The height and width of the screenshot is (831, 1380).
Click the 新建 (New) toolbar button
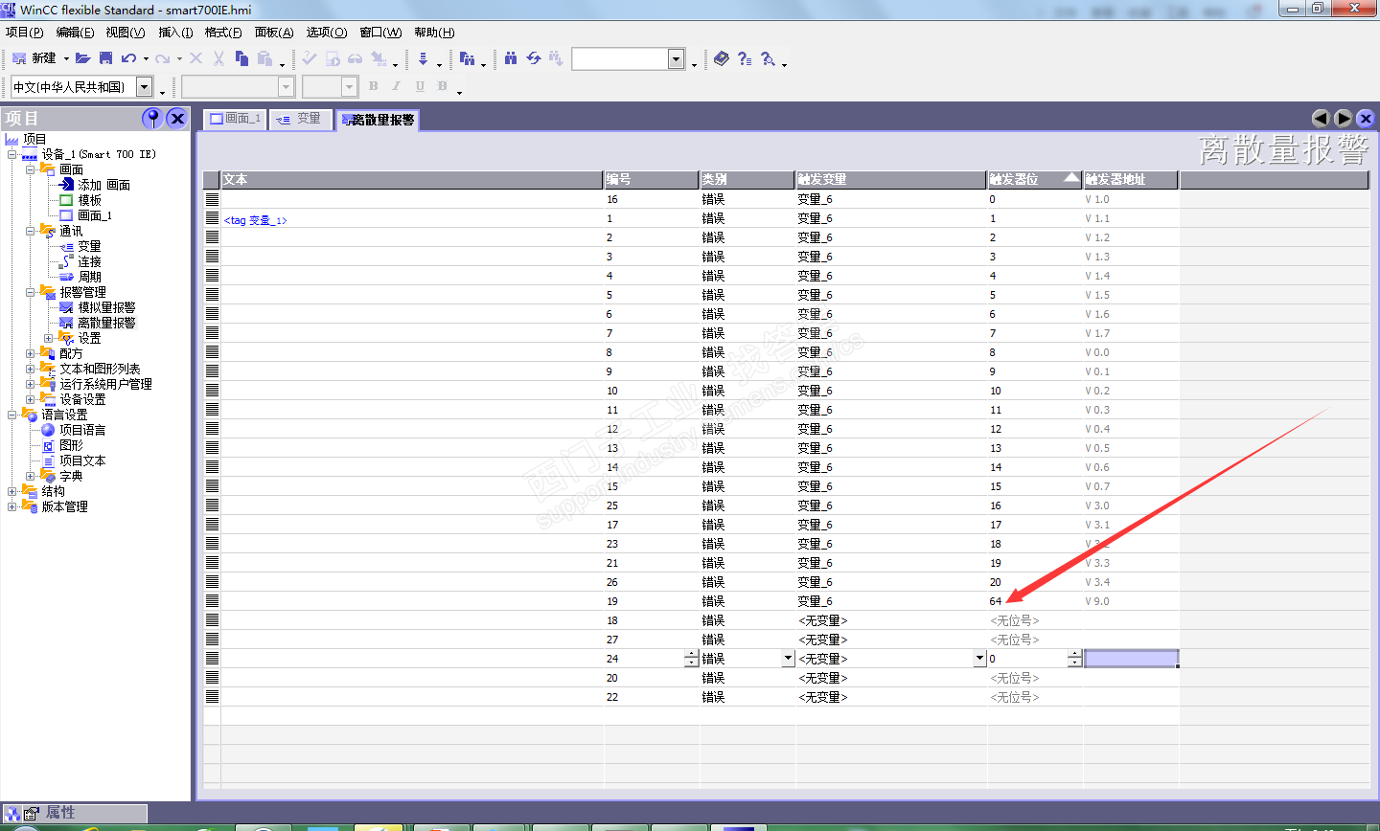click(x=34, y=58)
